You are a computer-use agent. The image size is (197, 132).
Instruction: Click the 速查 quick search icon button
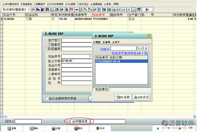point(11,128)
